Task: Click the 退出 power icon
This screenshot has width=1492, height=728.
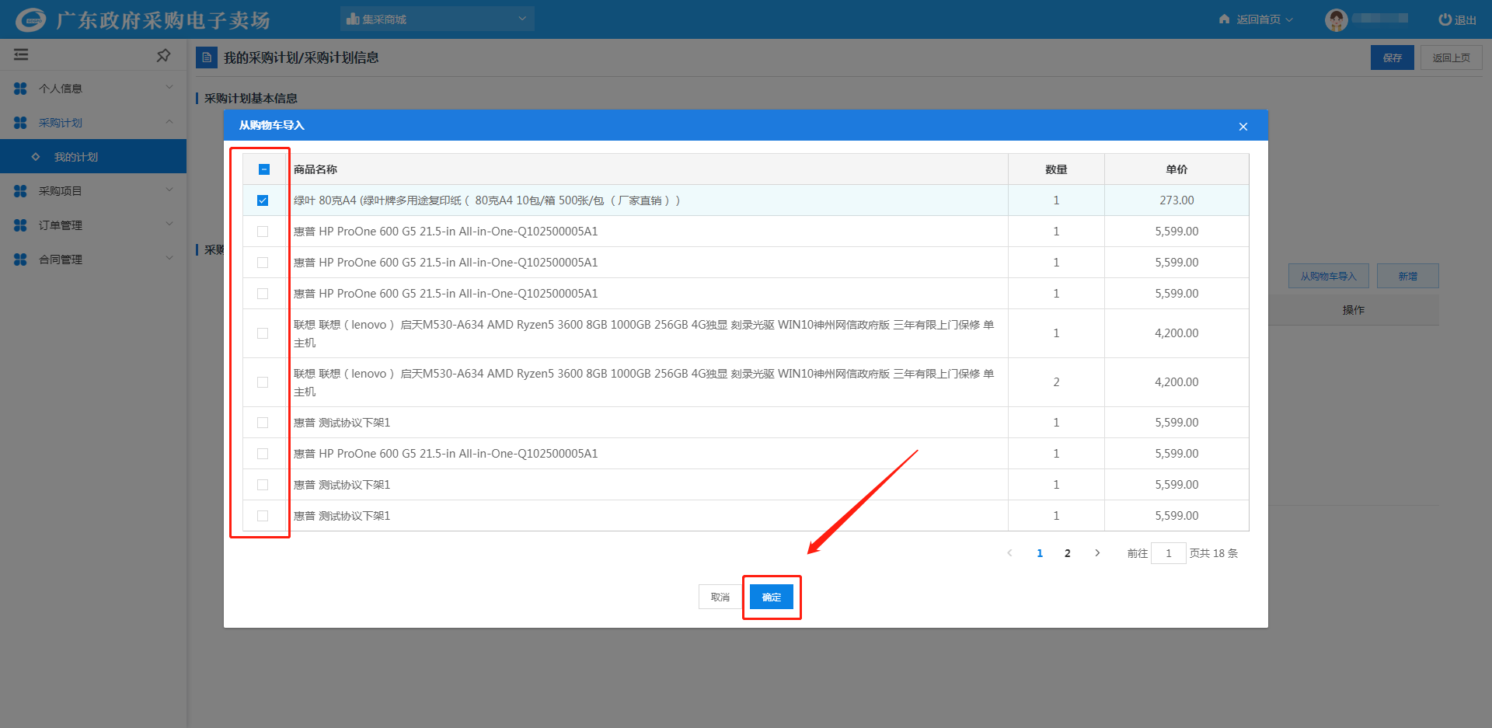Action: 1445,19
